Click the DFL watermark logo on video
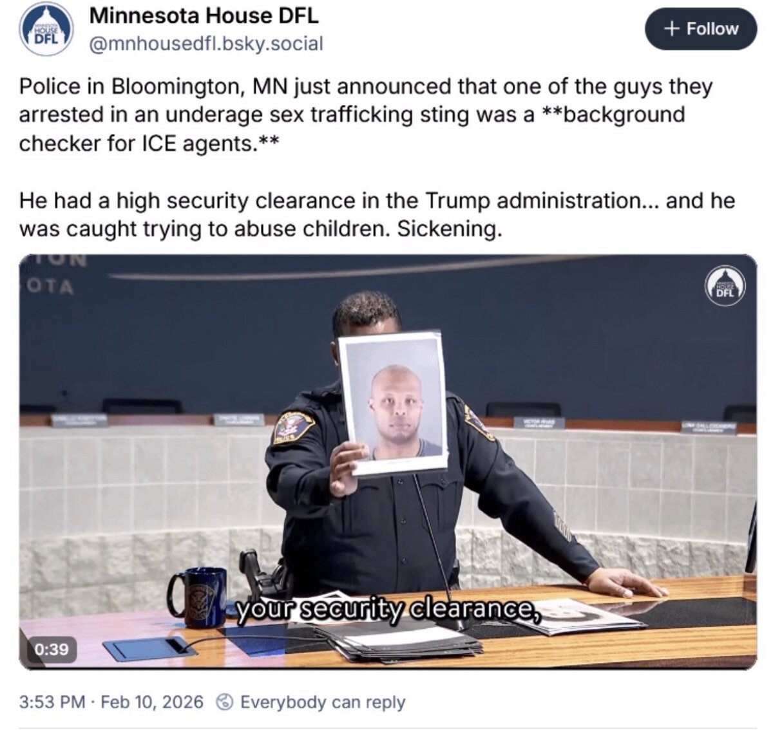This screenshot has width=773, height=730. click(725, 283)
